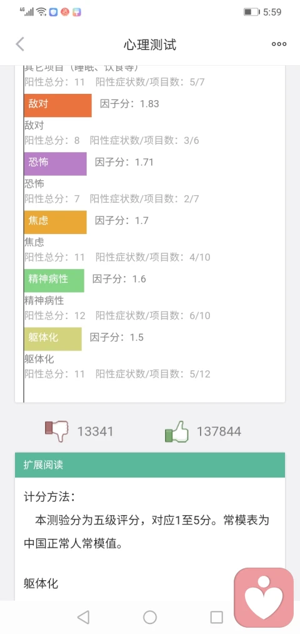Select the olive 躯体化 factor bar
This screenshot has height=634, width=300.
[x=53, y=339]
